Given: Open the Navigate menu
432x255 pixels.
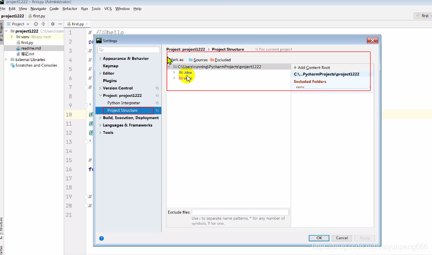Looking at the screenshot, I should [38, 9].
